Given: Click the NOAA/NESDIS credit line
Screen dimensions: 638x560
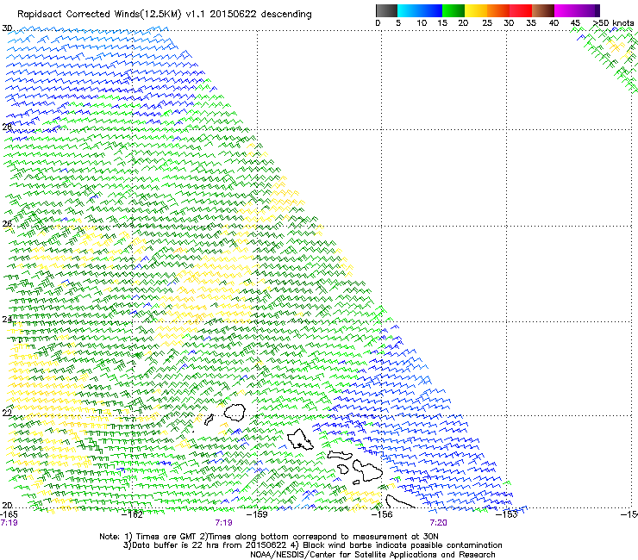Looking at the screenshot, I should [372, 555].
